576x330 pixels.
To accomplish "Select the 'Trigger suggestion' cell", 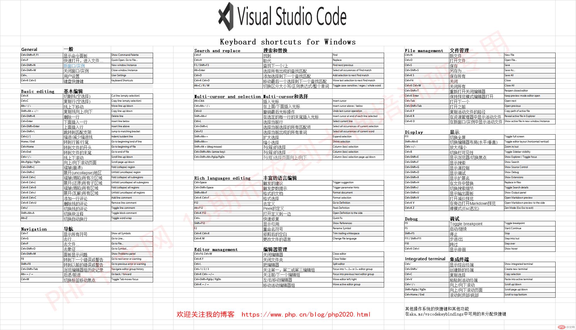I will pos(358,183).
